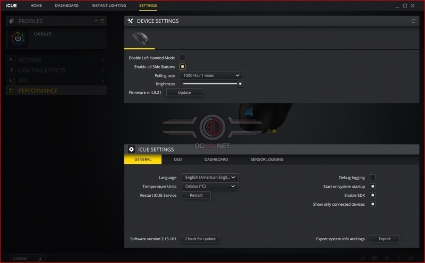The image size is (425, 263).
Task: Click the Profiles panel page icon
Action: (x=11, y=21)
